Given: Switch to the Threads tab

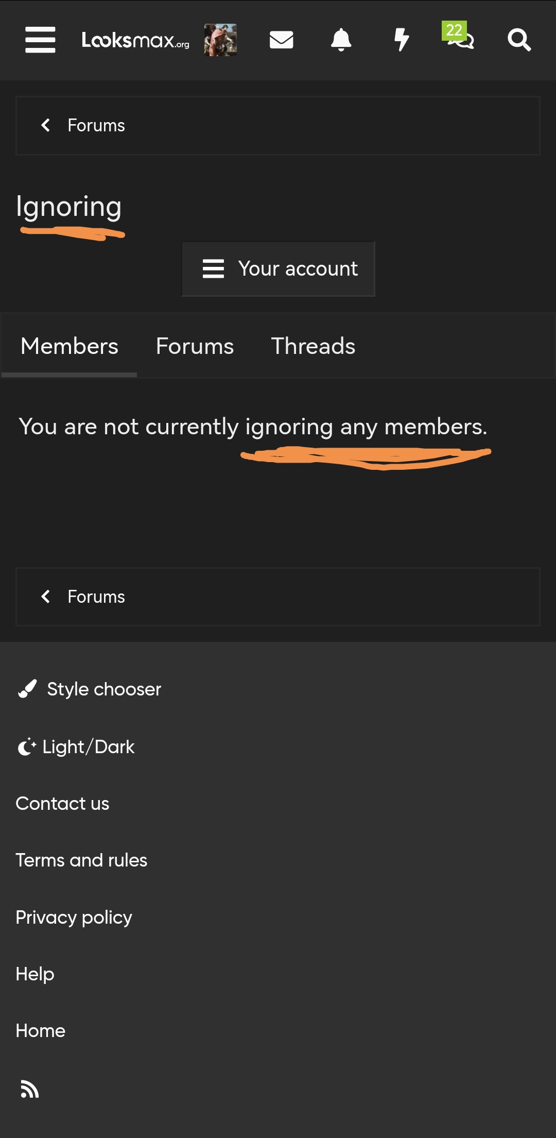Looking at the screenshot, I should [313, 346].
